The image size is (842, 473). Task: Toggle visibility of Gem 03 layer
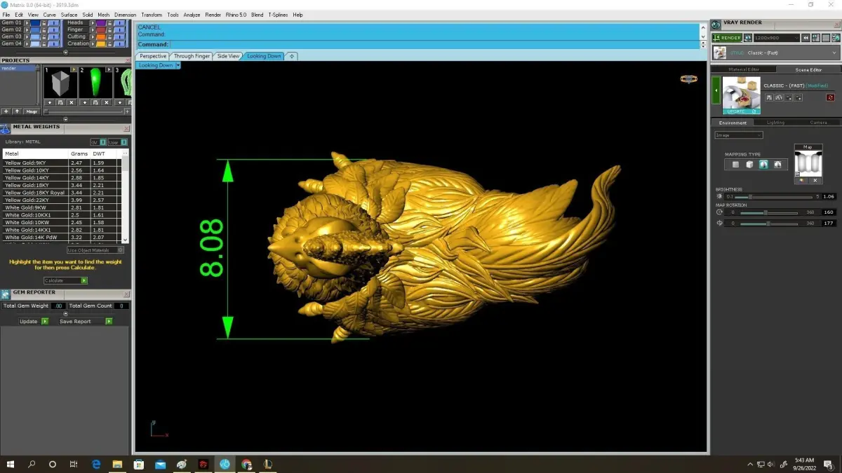coord(53,37)
